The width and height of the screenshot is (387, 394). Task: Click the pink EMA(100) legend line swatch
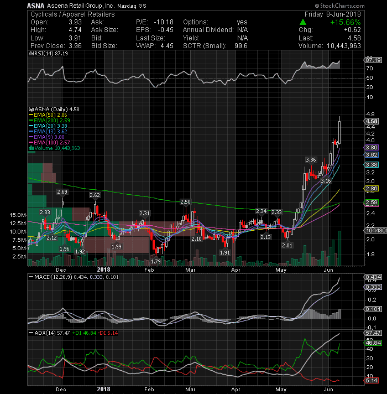point(31,143)
